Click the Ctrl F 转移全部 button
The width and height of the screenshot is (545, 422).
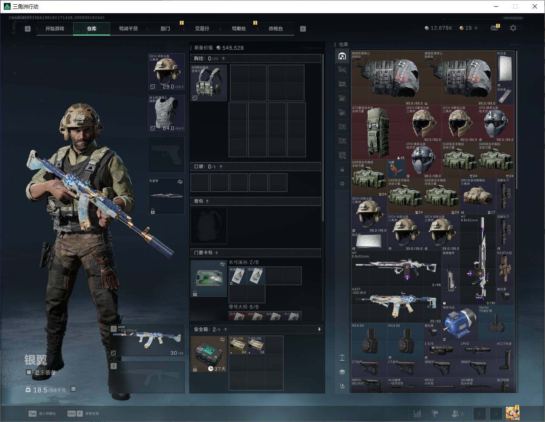pyautogui.click(x=83, y=413)
